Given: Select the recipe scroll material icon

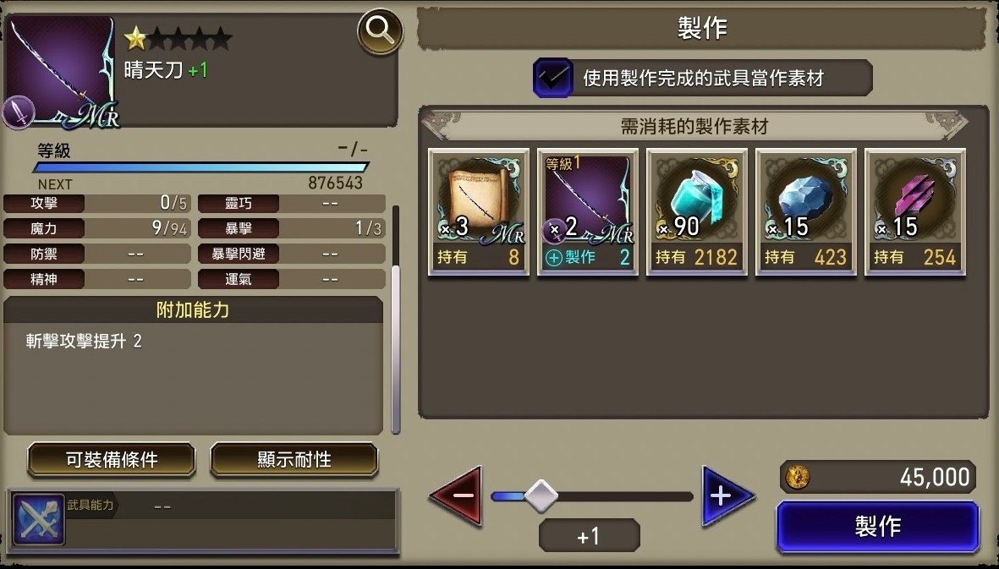Looking at the screenshot, I should (x=479, y=212).
